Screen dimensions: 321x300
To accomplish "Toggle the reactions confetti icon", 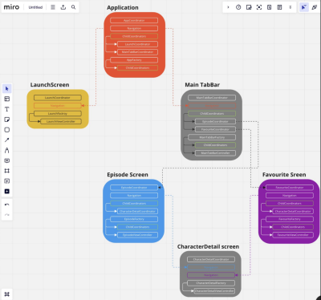I will pos(315,7).
